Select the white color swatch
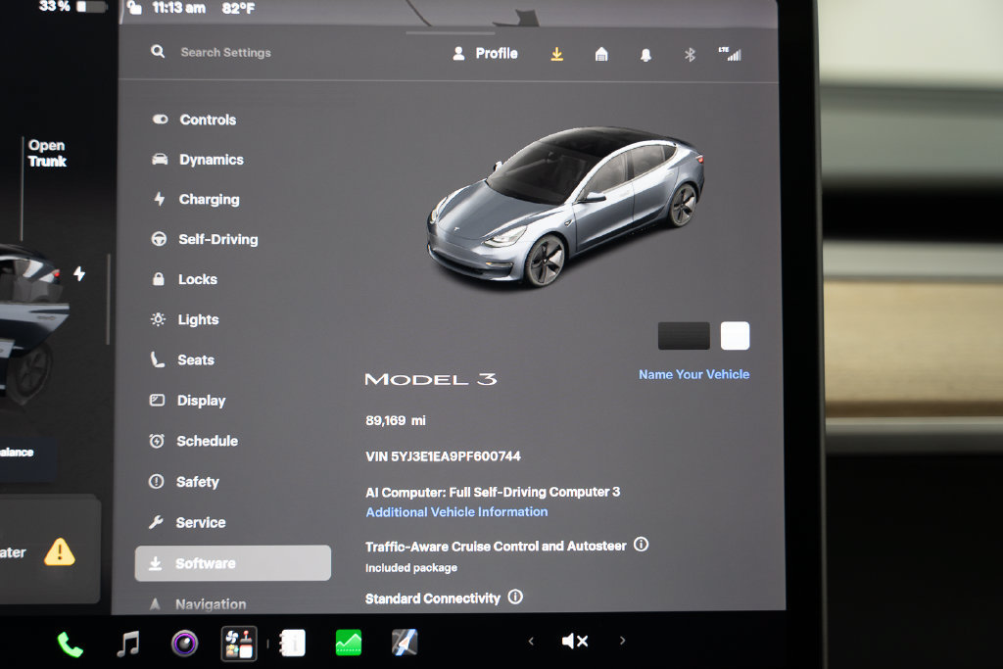The height and width of the screenshot is (669, 1003). pyautogui.click(x=735, y=336)
